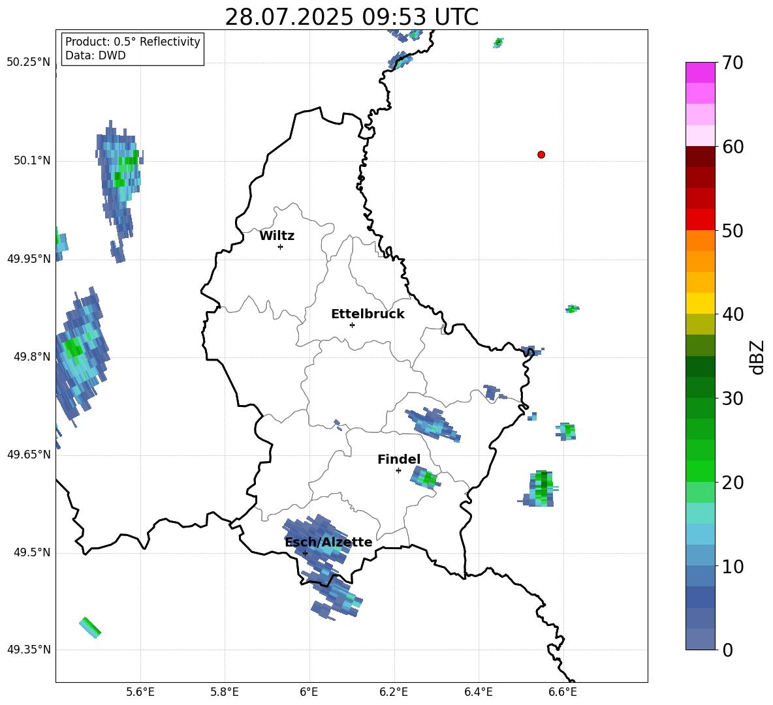Click the 49.8°N latitude label
Image resolution: width=773 pixels, height=705 pixels.
tap(32, 357)
